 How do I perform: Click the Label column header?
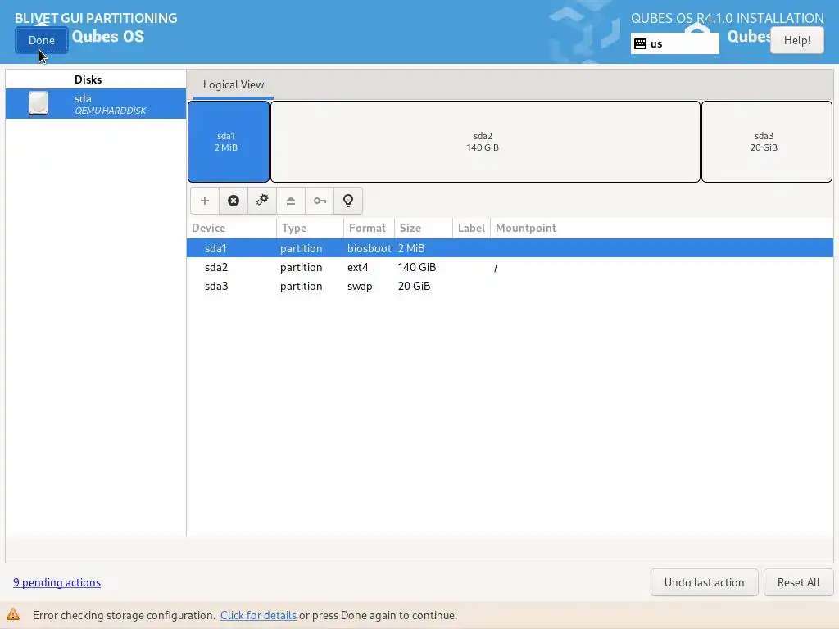471,228
